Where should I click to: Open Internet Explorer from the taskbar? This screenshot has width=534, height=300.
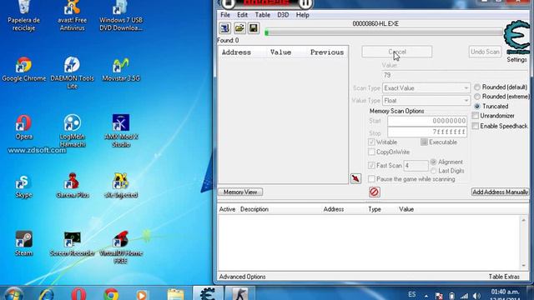(x=47, y=294)
